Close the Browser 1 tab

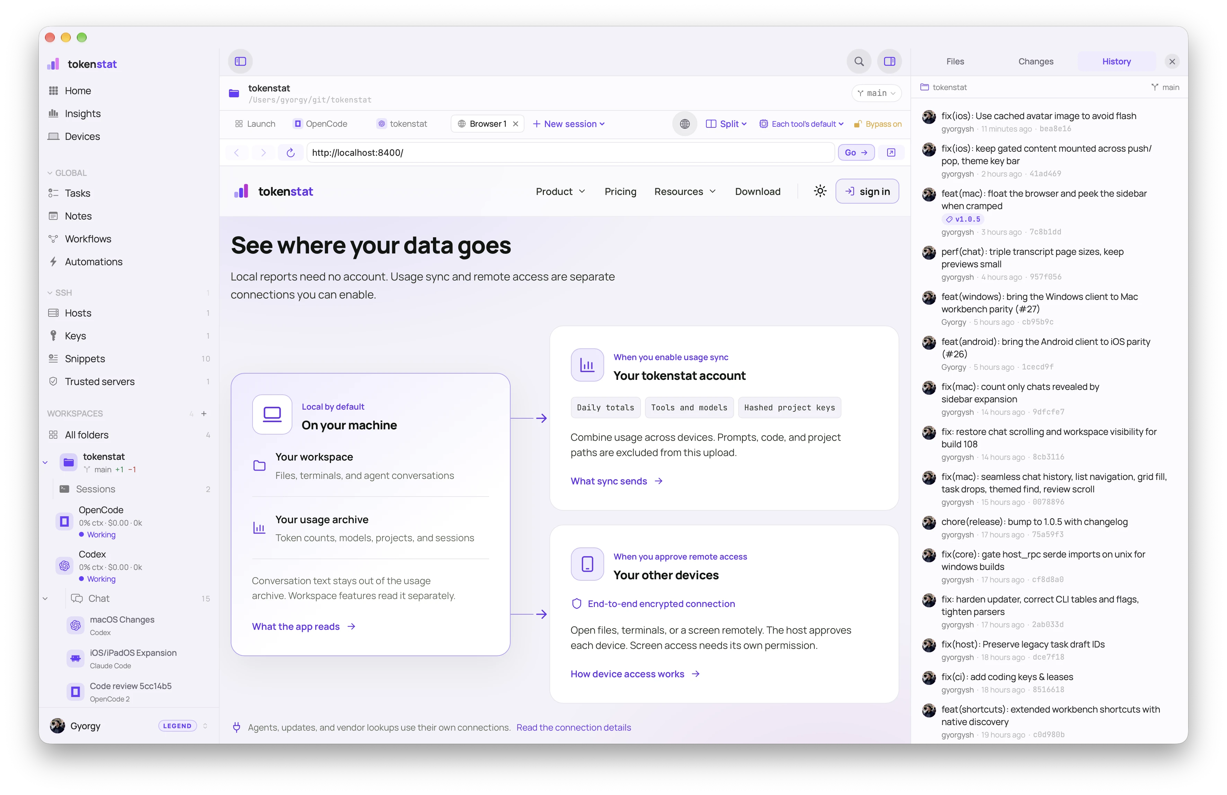515,124
